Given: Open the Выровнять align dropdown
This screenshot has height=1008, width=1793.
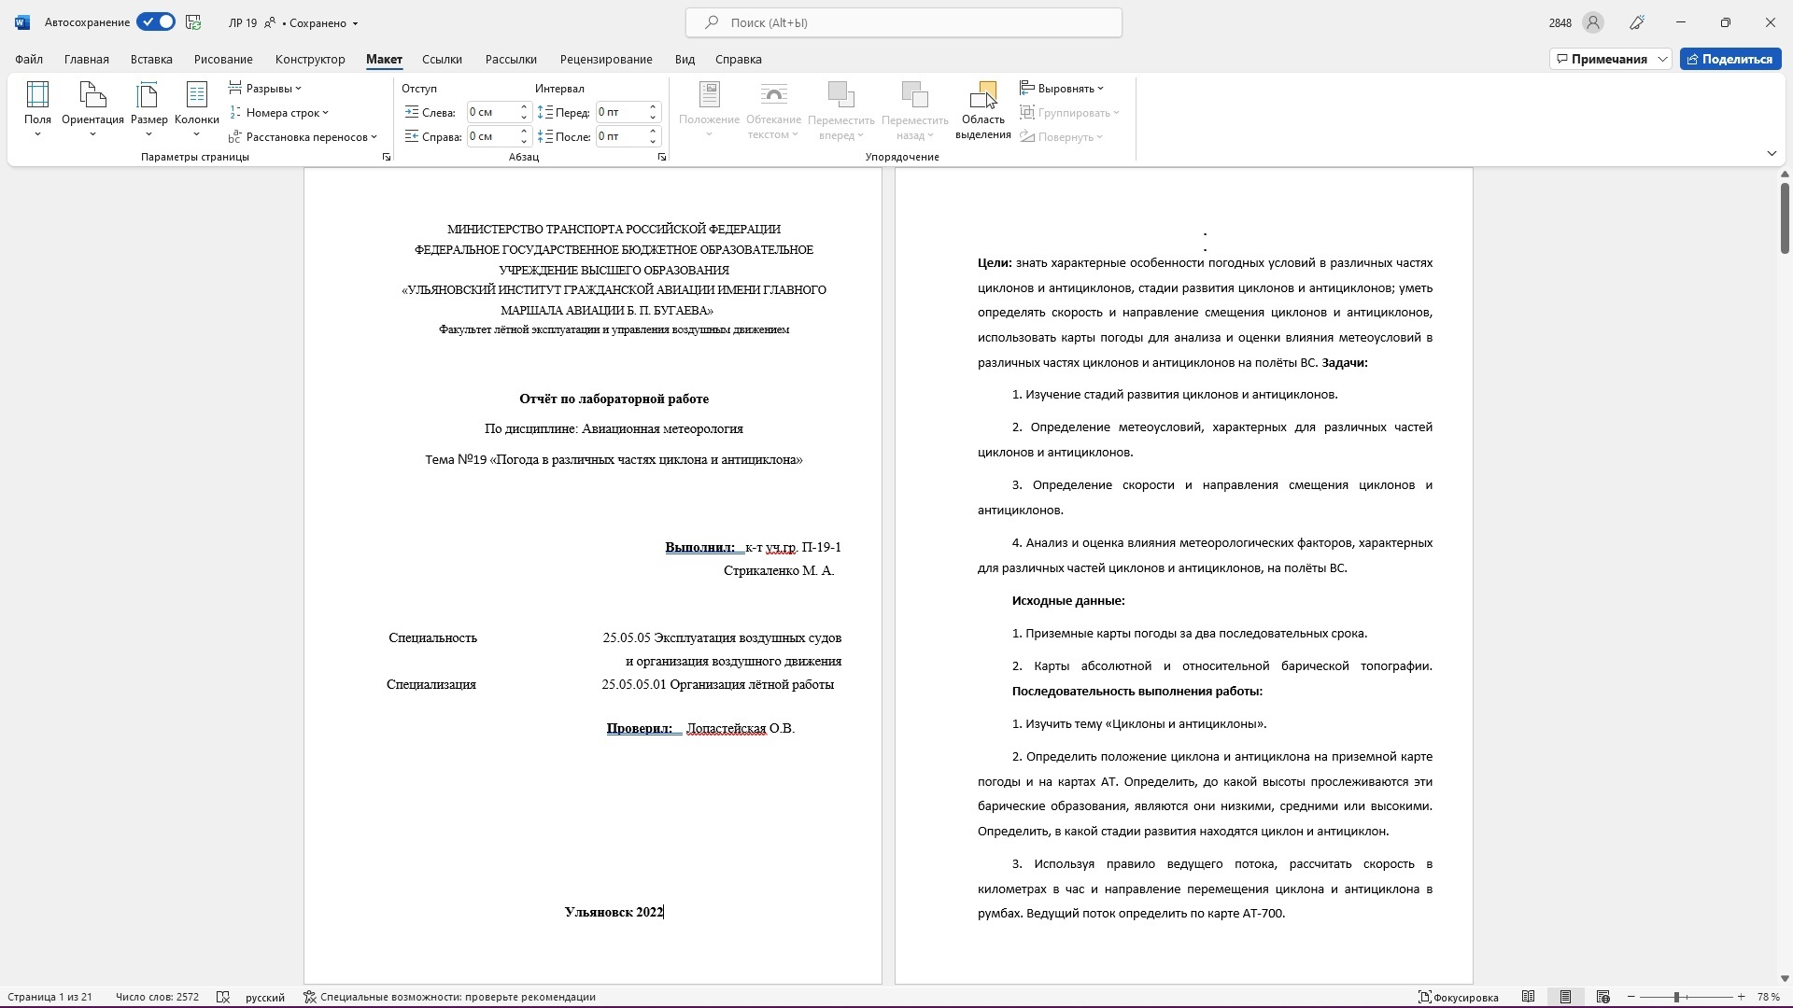Looking at the screenshot, I should [x=1062, y=89].
